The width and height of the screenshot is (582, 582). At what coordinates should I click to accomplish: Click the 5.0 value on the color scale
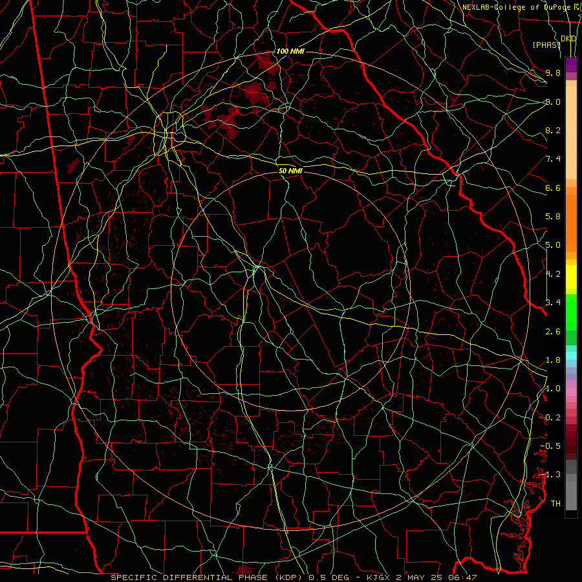[x=553, y=245]
